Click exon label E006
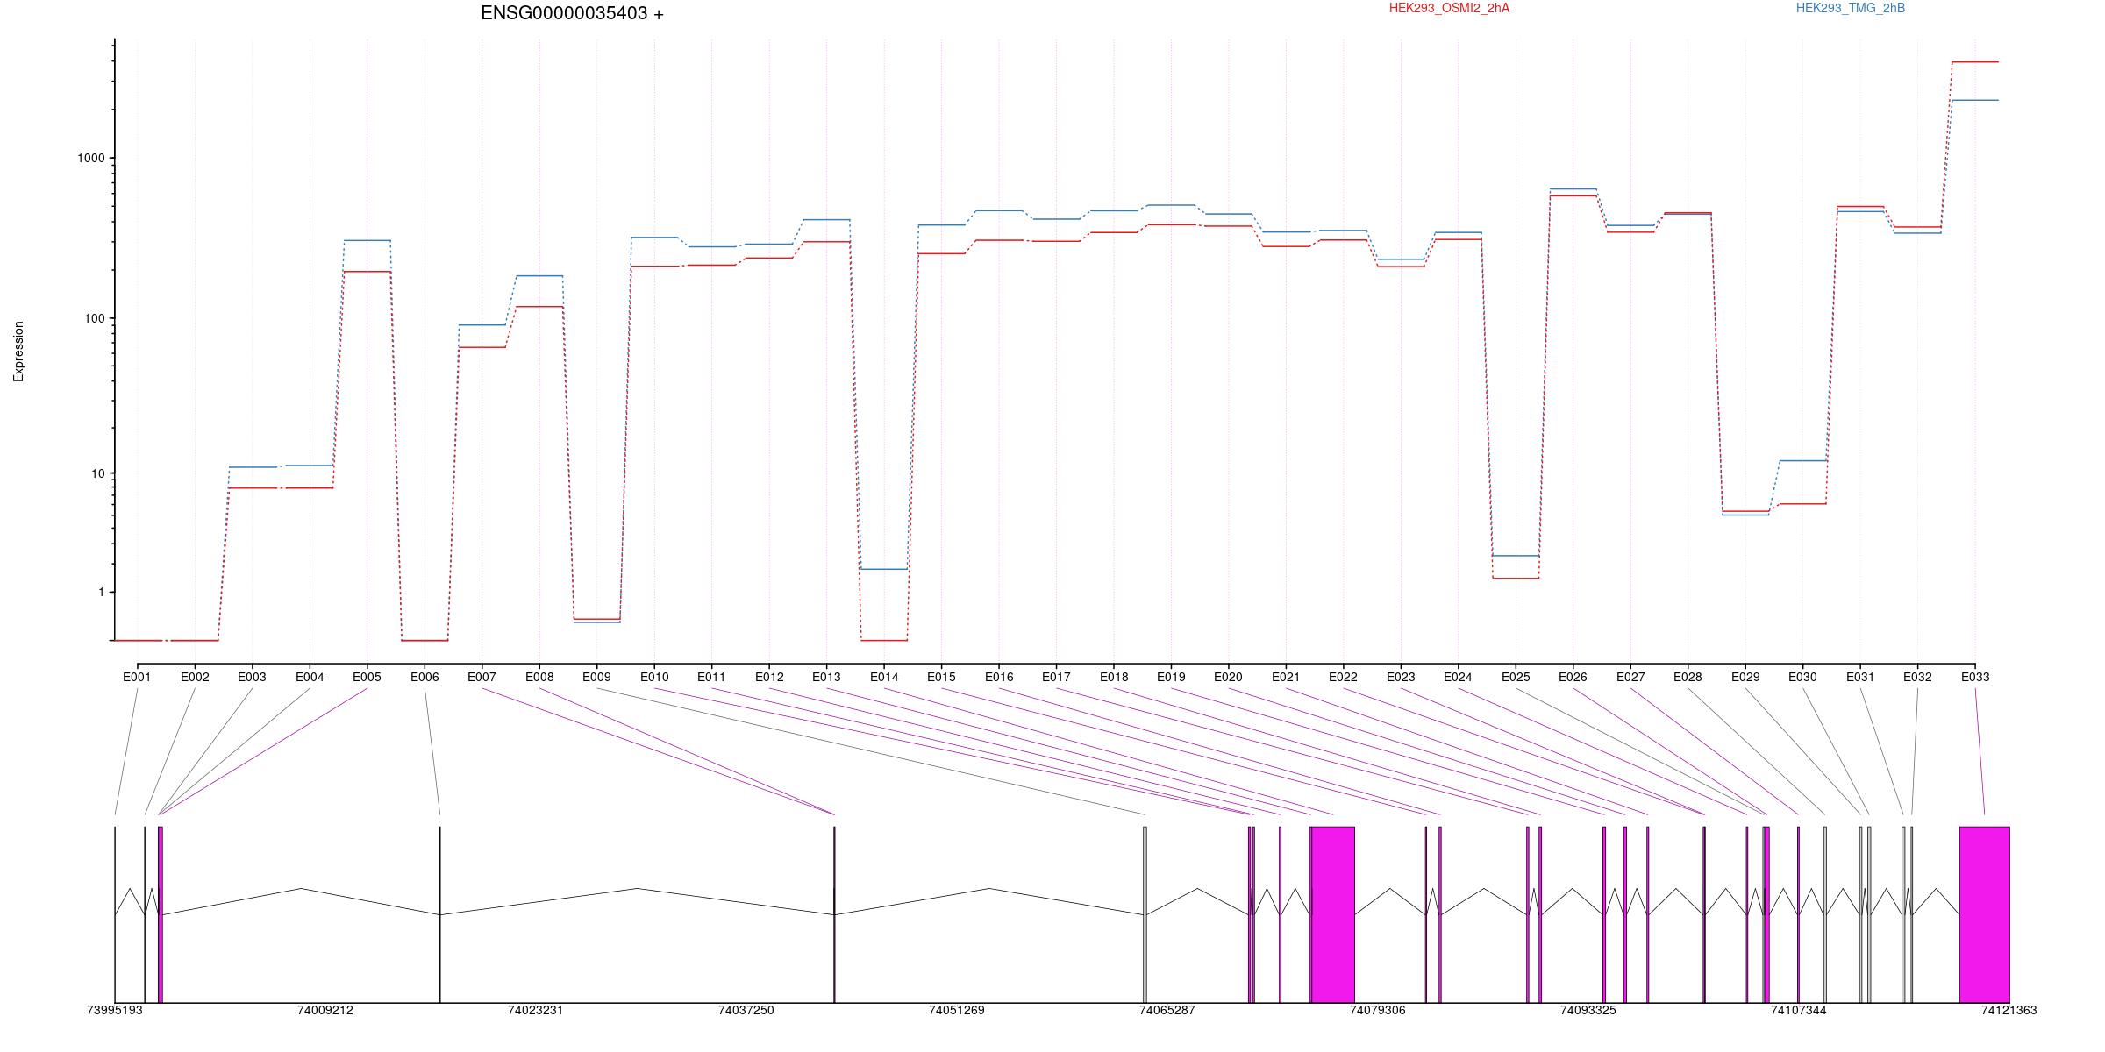2105x1052 pixels. 425,677
